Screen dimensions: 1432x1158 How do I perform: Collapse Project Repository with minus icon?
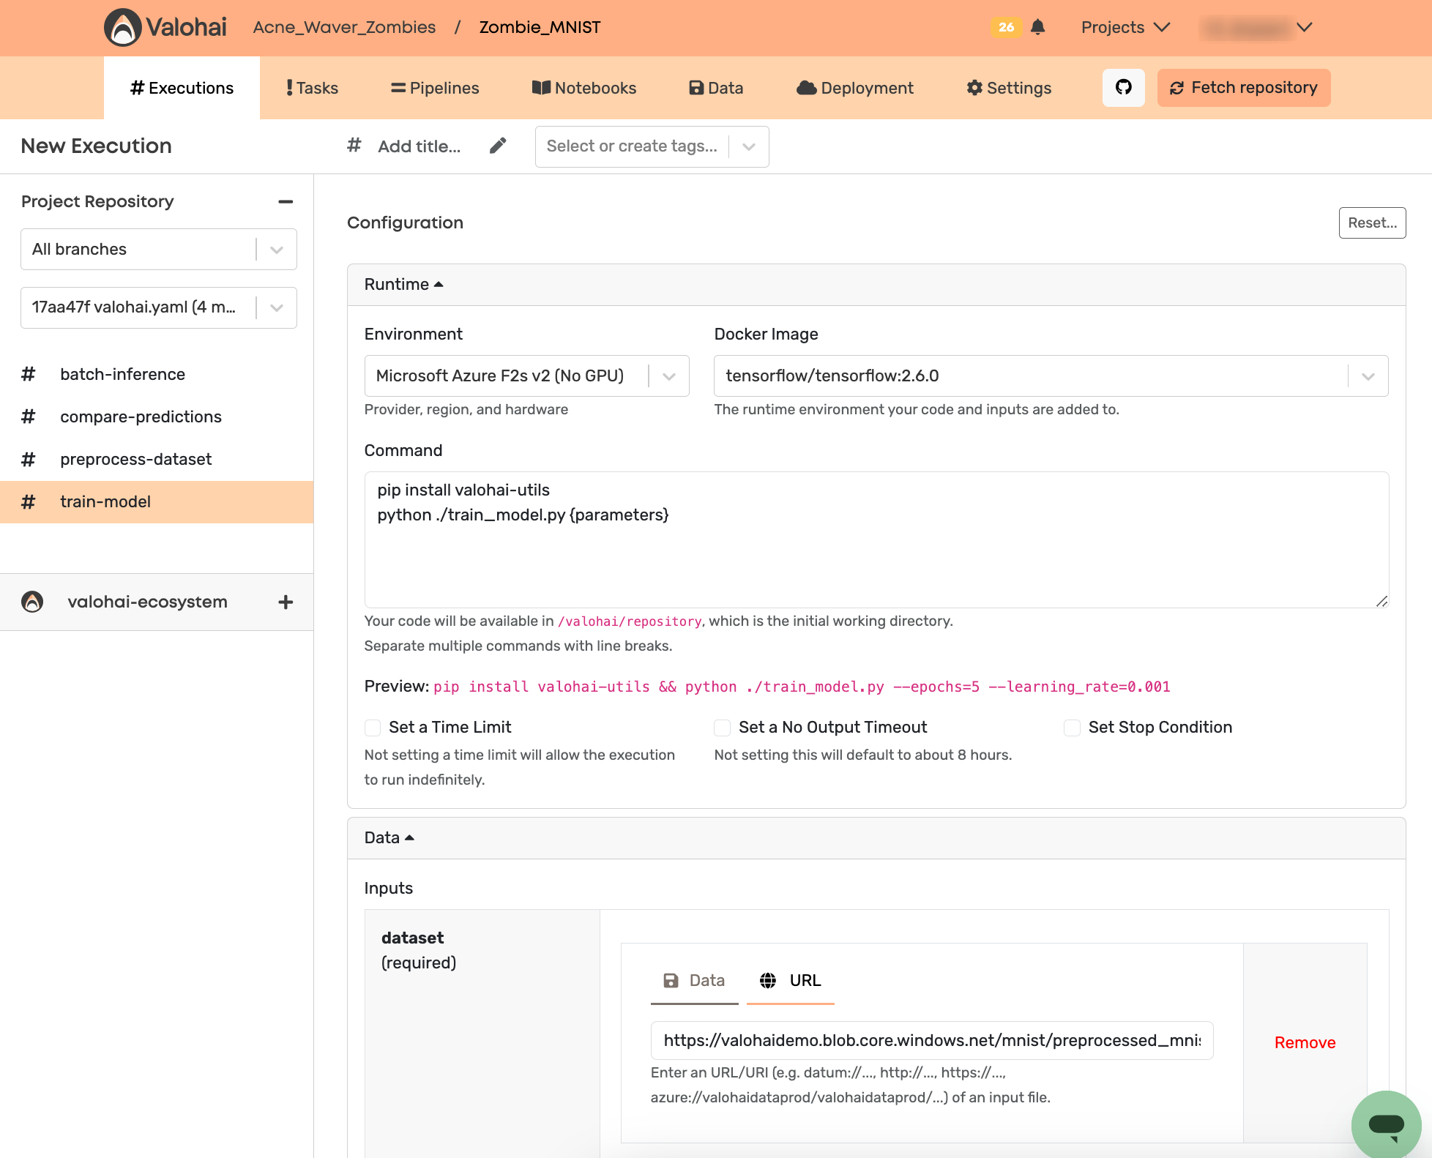pos(286,201)
